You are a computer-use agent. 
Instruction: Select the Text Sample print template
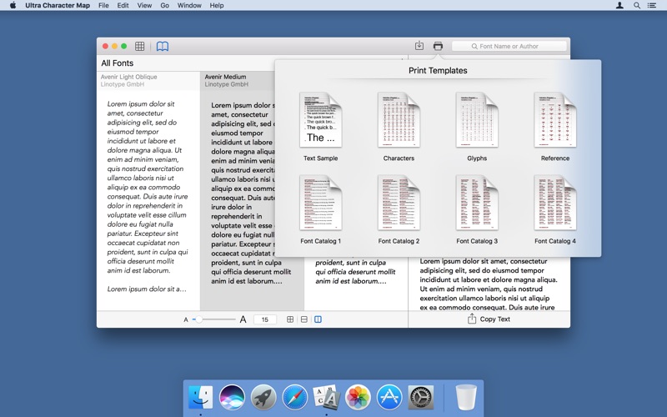coord(320,127)
